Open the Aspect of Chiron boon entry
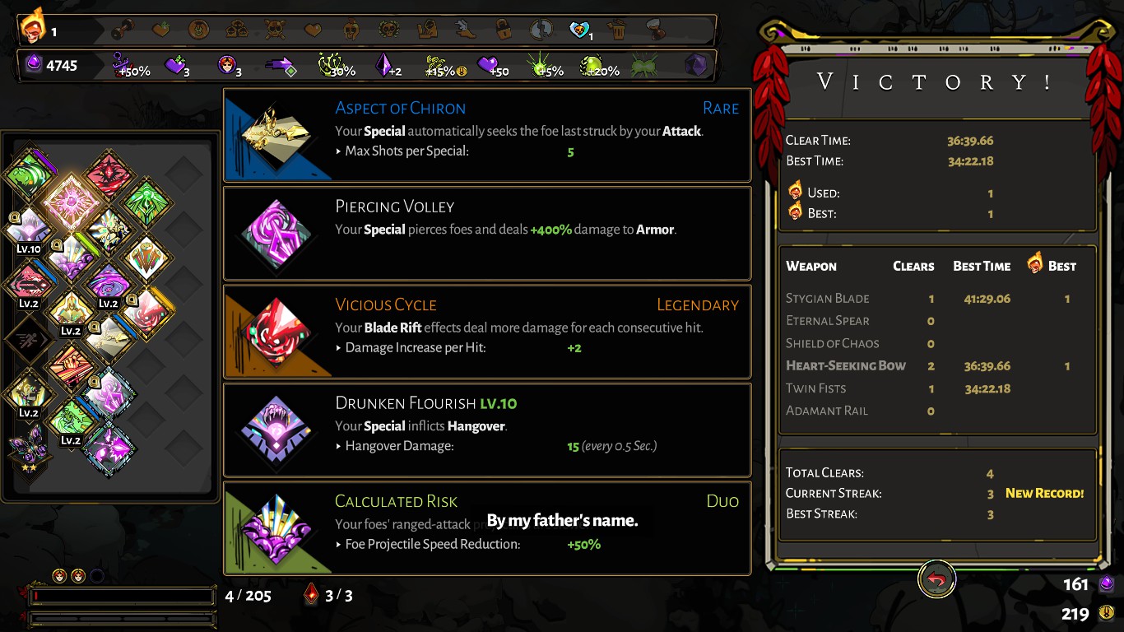 [487, 135]
